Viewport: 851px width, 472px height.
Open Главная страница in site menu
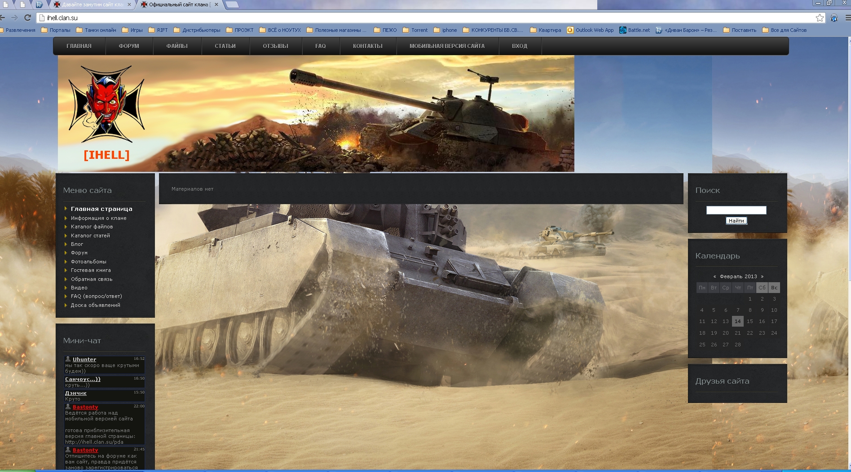101,209
